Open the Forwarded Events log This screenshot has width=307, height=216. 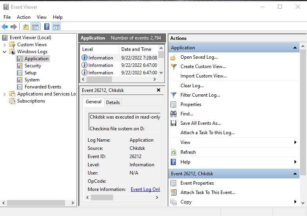point(43,87)
